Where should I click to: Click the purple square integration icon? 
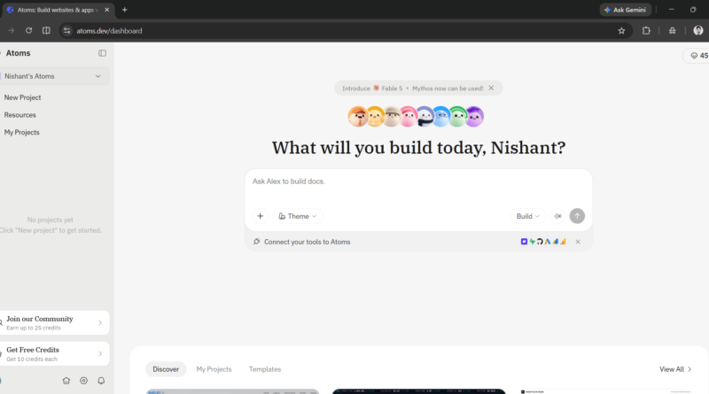pos(524,242)
